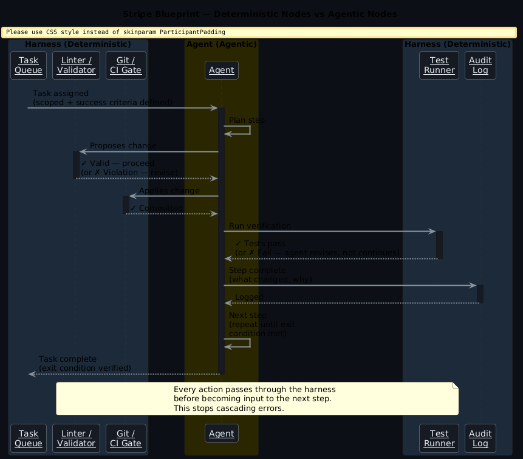
Task: Select the header-row Agent participant box
Action: [x=222, y=70]
